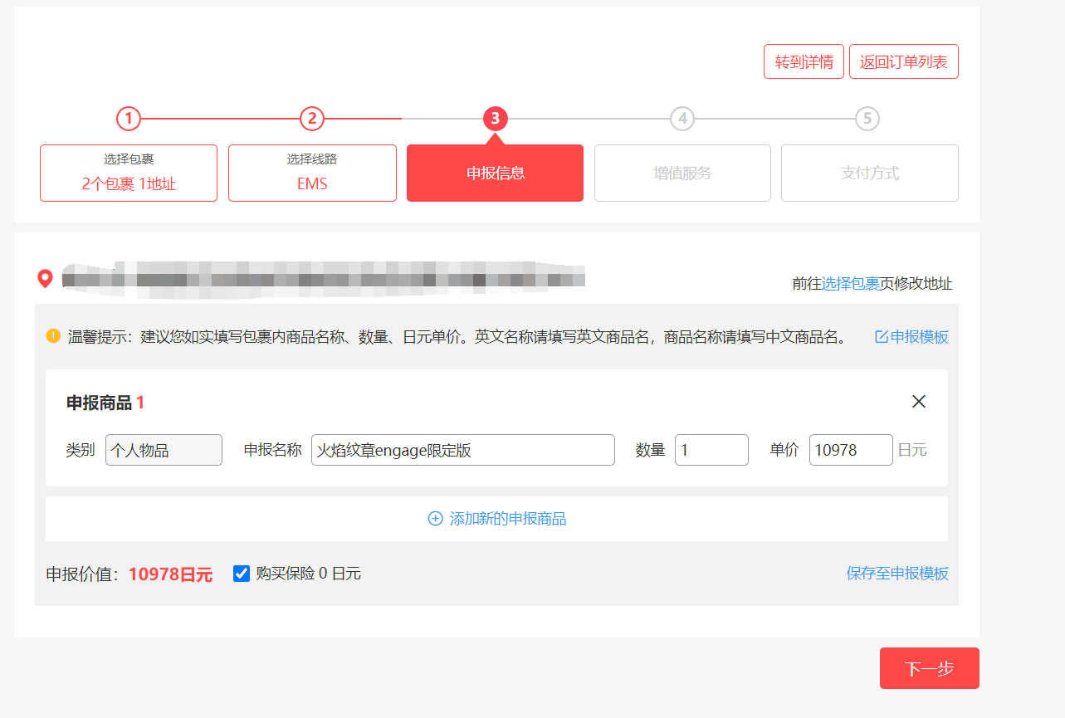Click 返回订单列表 button
The height and width of the screenshot is (718, 1065).
[903, 62]
